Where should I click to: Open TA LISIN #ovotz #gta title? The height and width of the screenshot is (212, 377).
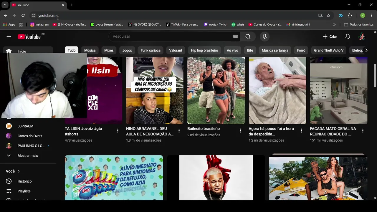[83, 131]
